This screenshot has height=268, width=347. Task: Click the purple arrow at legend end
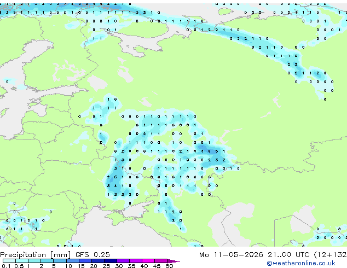pyautogui.click(x=173, y=261)
